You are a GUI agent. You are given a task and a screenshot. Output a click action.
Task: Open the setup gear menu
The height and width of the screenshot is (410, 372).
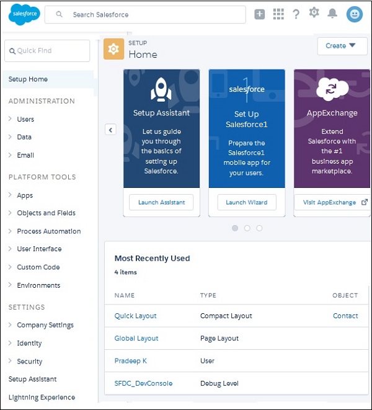point(314,13)
